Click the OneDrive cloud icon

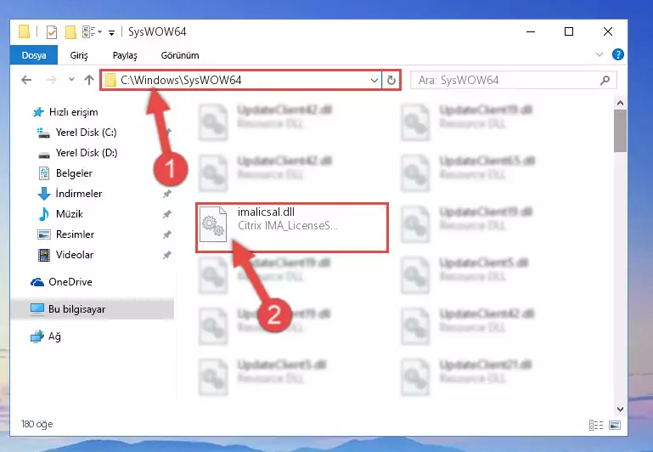[37, 282]
